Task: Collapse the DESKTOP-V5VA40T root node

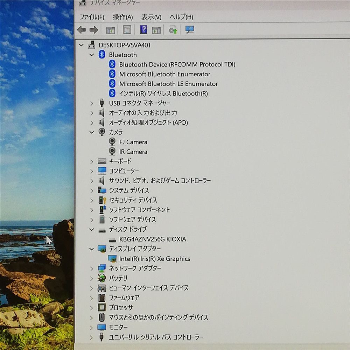Action: click(82, 45)
